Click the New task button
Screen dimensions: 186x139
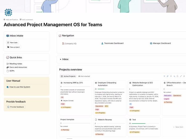point(12,42)
